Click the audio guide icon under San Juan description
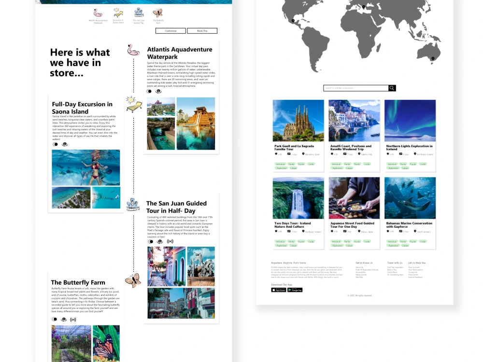483x362 pixels. [x=170, y=242]
